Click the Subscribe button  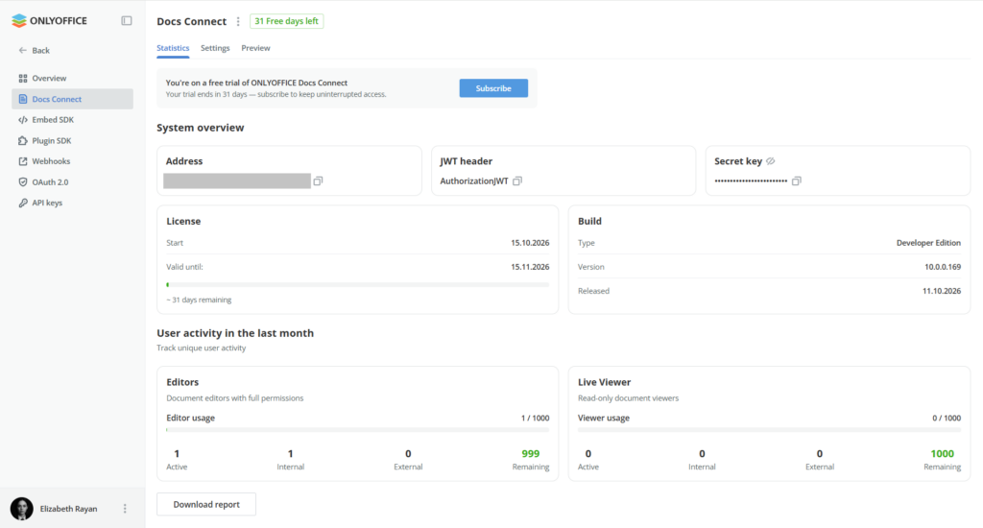click(493, 88)
